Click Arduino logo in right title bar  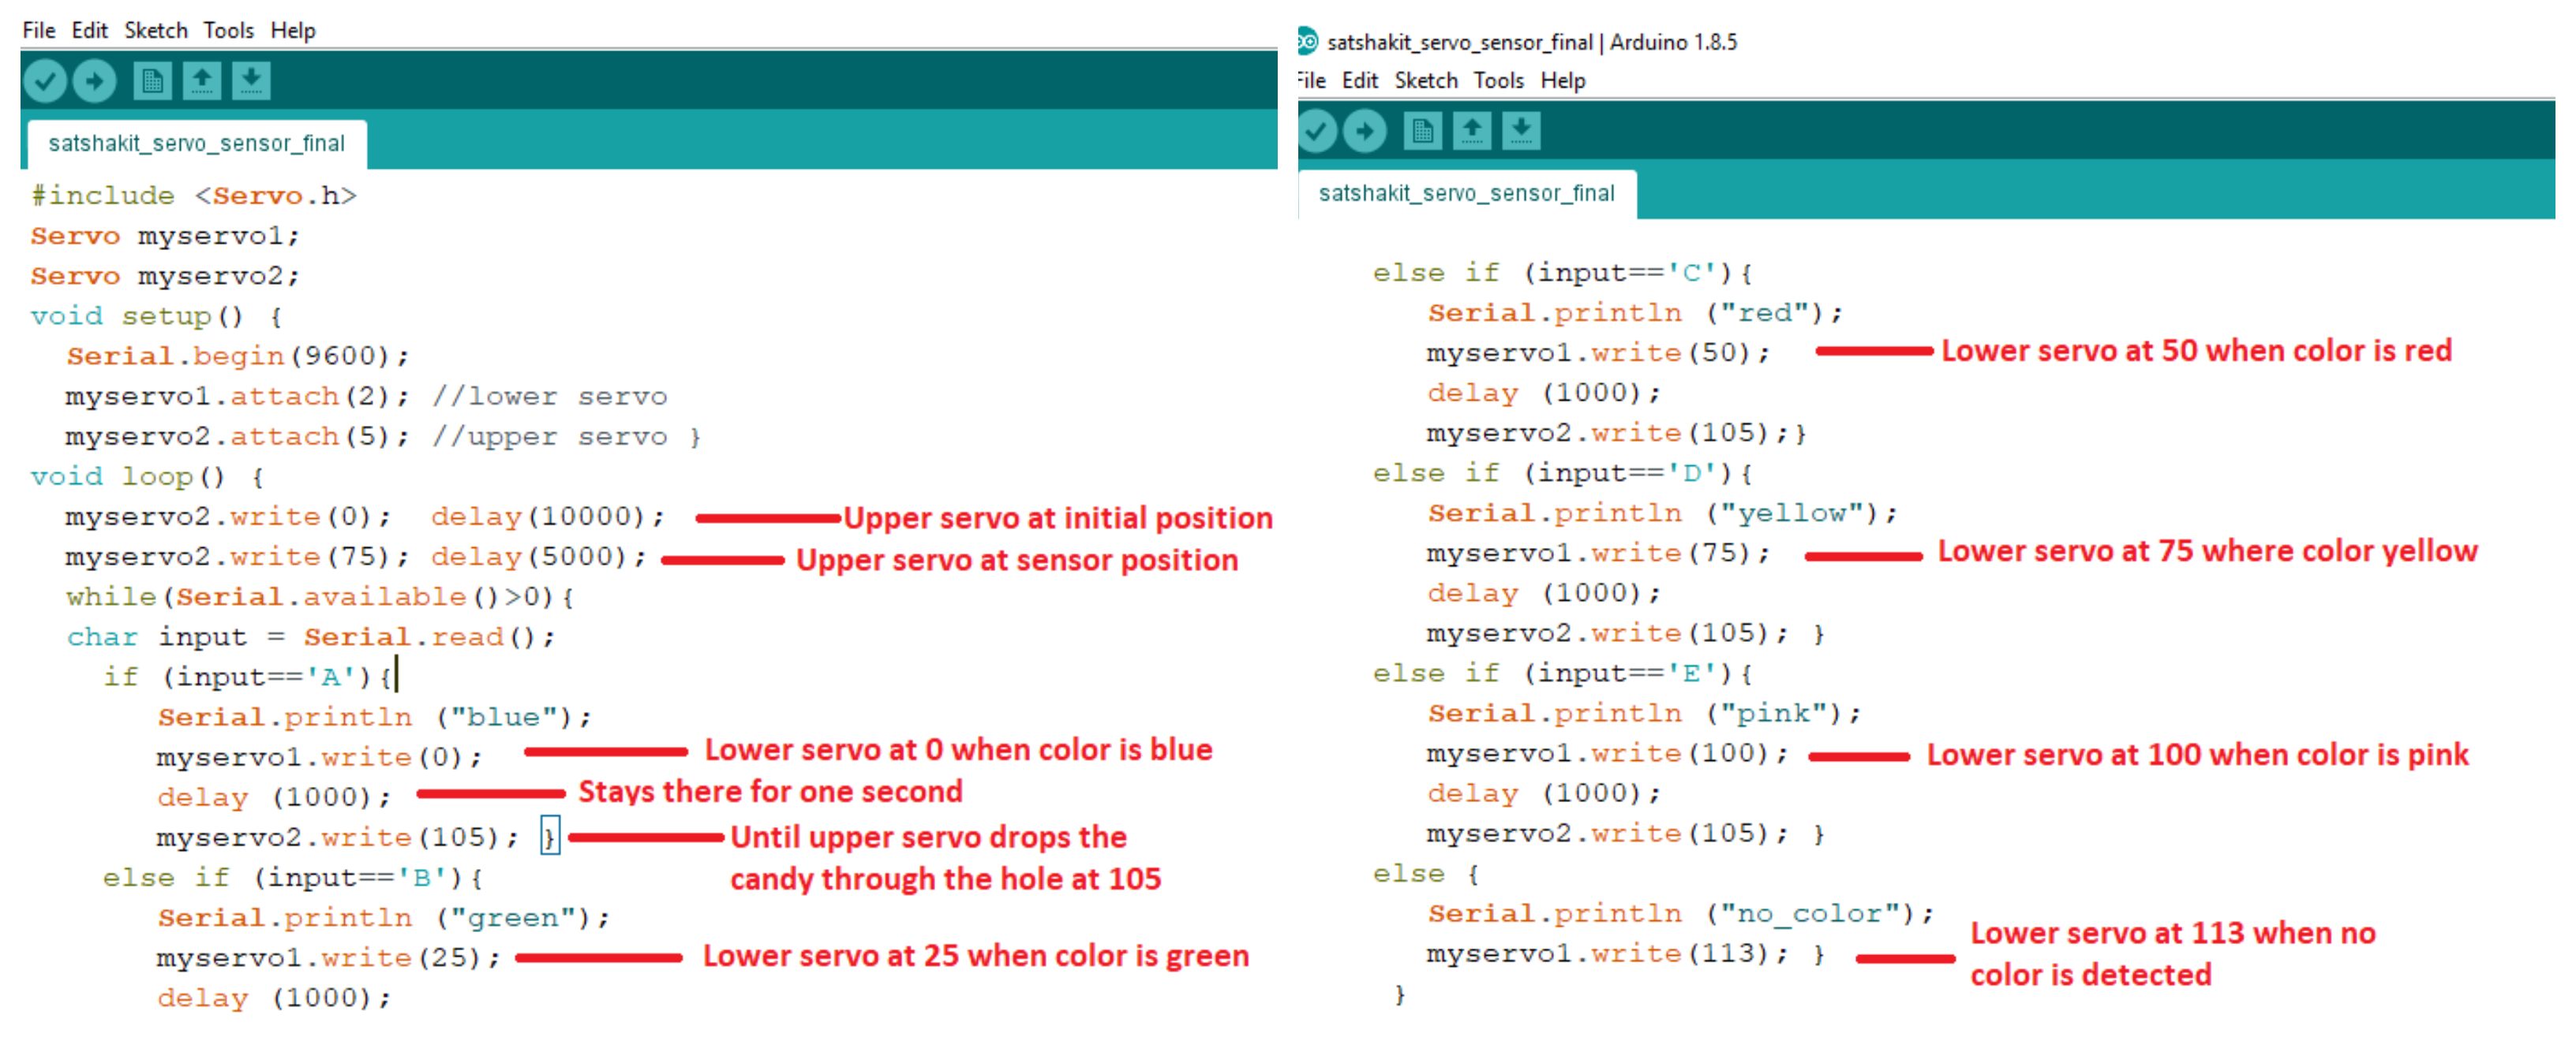tap(1307, 41)
